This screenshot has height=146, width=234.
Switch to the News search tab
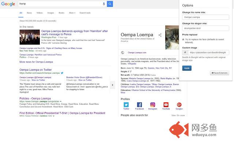pyautogui.click(x=29, y=13)
